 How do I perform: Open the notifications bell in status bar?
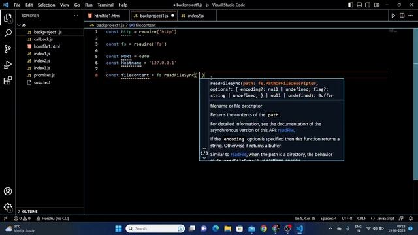click(x=411, y=219)
